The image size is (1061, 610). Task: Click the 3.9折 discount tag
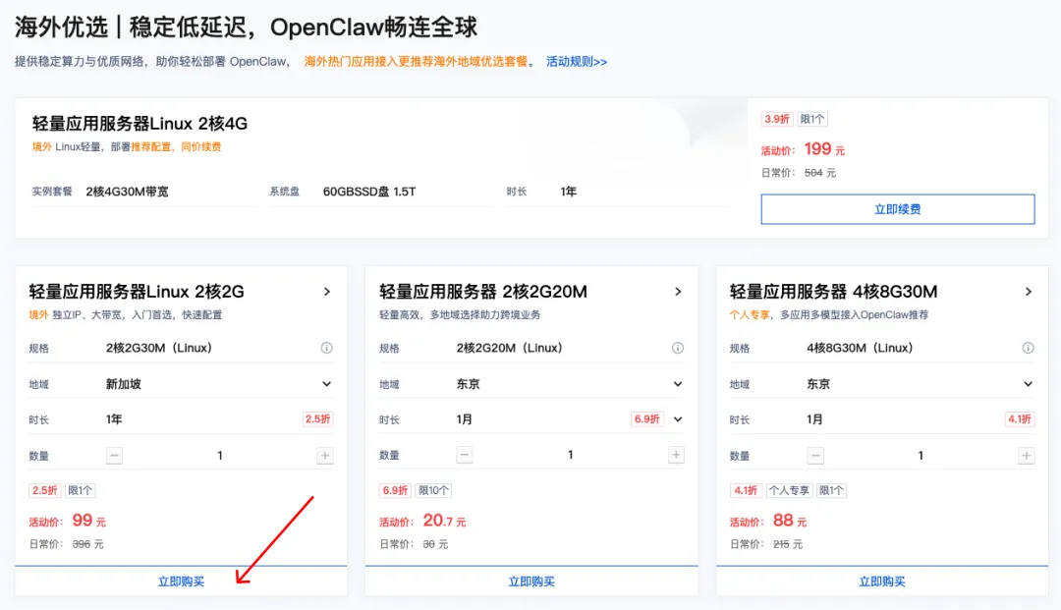tap(776, 119)
